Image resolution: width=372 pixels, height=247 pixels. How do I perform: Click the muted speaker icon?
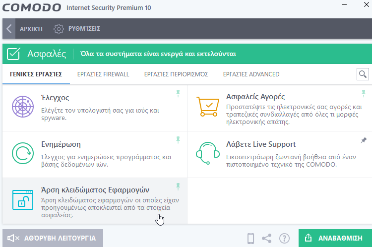coord(13,238)
